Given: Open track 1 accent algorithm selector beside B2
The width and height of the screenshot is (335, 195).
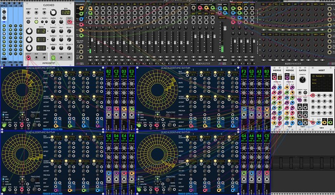Looking at the screenshot, I should 58,97.
